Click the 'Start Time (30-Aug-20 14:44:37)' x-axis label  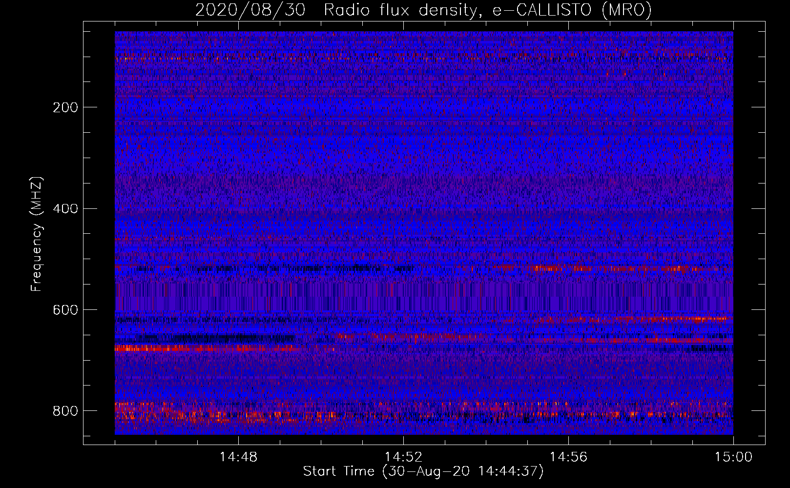423,471
